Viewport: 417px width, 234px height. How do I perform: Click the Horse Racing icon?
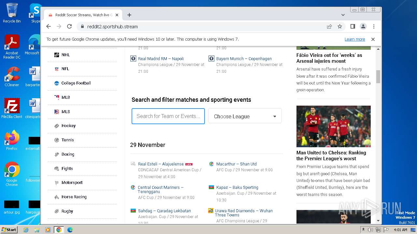(x=57, y=197)
